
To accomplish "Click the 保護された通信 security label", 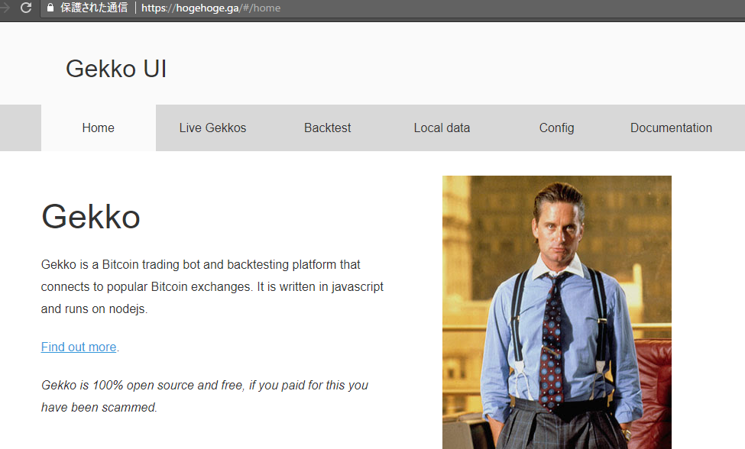I will click(x=93, y=8).
